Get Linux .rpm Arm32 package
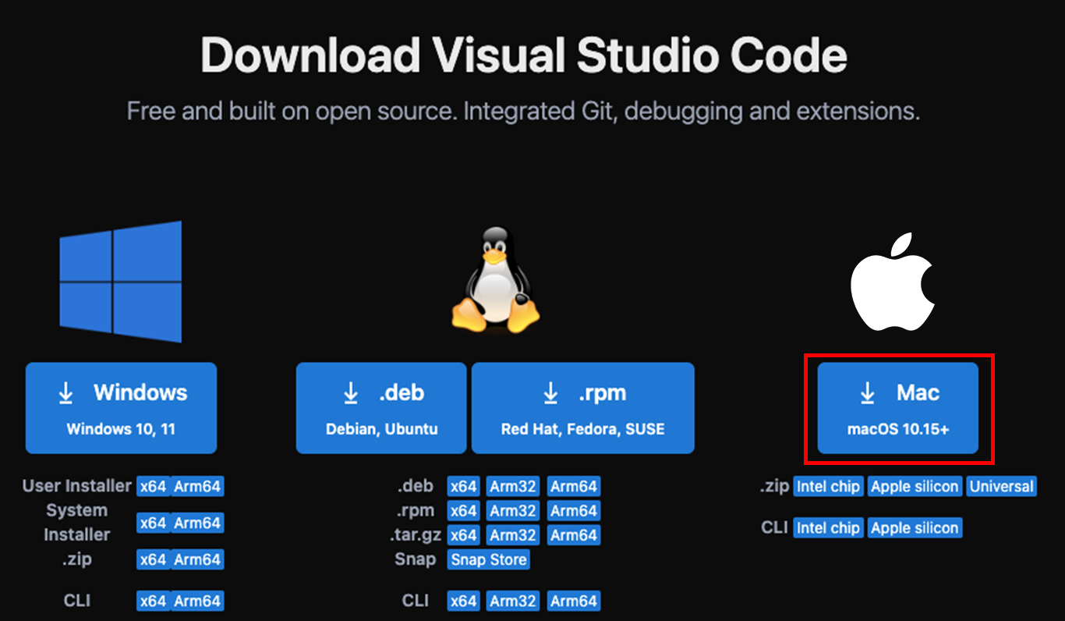 (513, 511)
